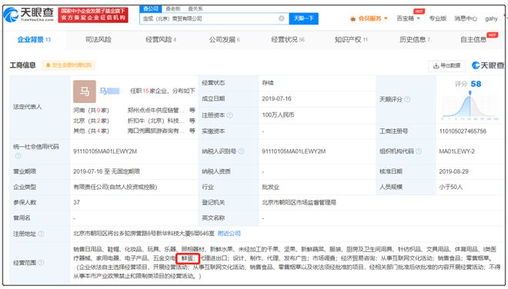The image size is (508, 289).
Task: Click the 天眼查 logo
Action: 28,15
